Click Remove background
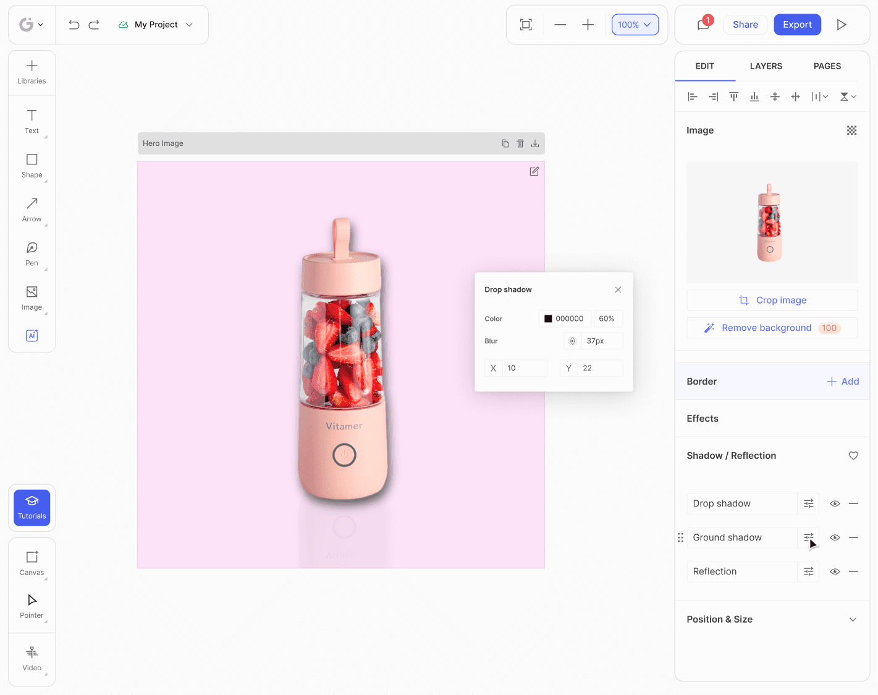 [772, 328]
